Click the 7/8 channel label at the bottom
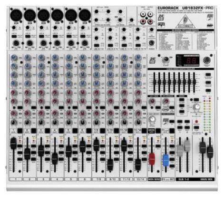Screen dimensions: 224x197 pos(98,179)
